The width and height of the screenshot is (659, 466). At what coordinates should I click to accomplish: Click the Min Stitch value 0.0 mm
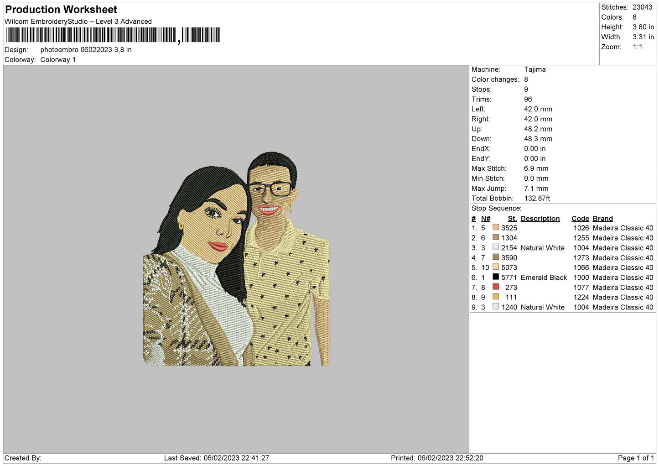536,178
